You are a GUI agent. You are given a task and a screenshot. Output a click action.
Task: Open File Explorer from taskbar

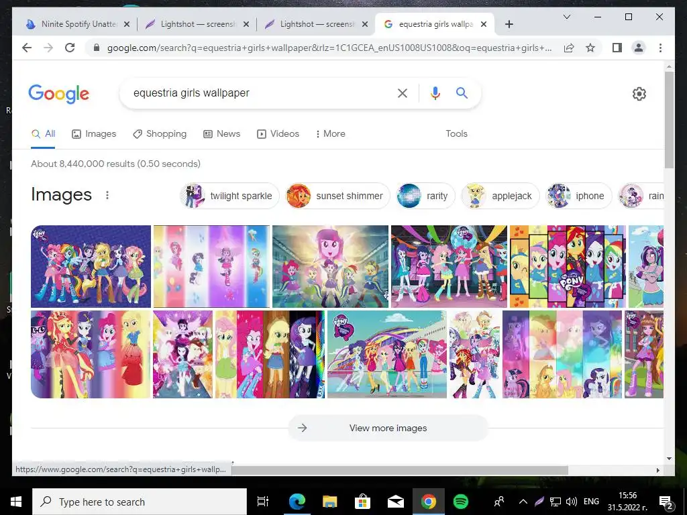[330, 502]
